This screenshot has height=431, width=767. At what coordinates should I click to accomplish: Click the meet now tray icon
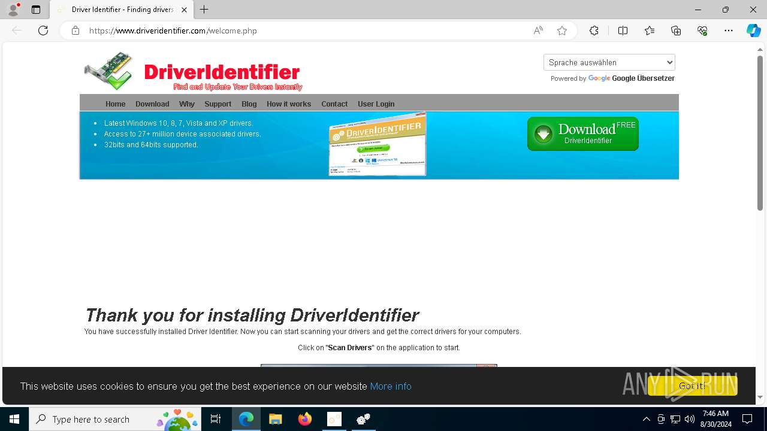[661, 419]
